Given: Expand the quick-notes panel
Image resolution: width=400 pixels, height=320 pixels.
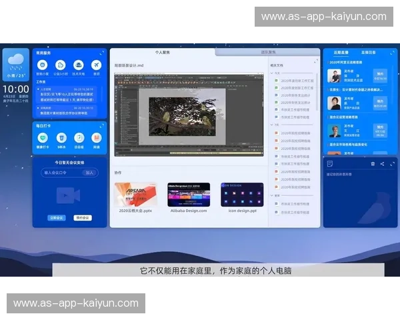Looking at the screenshot, I should [393, 164].
